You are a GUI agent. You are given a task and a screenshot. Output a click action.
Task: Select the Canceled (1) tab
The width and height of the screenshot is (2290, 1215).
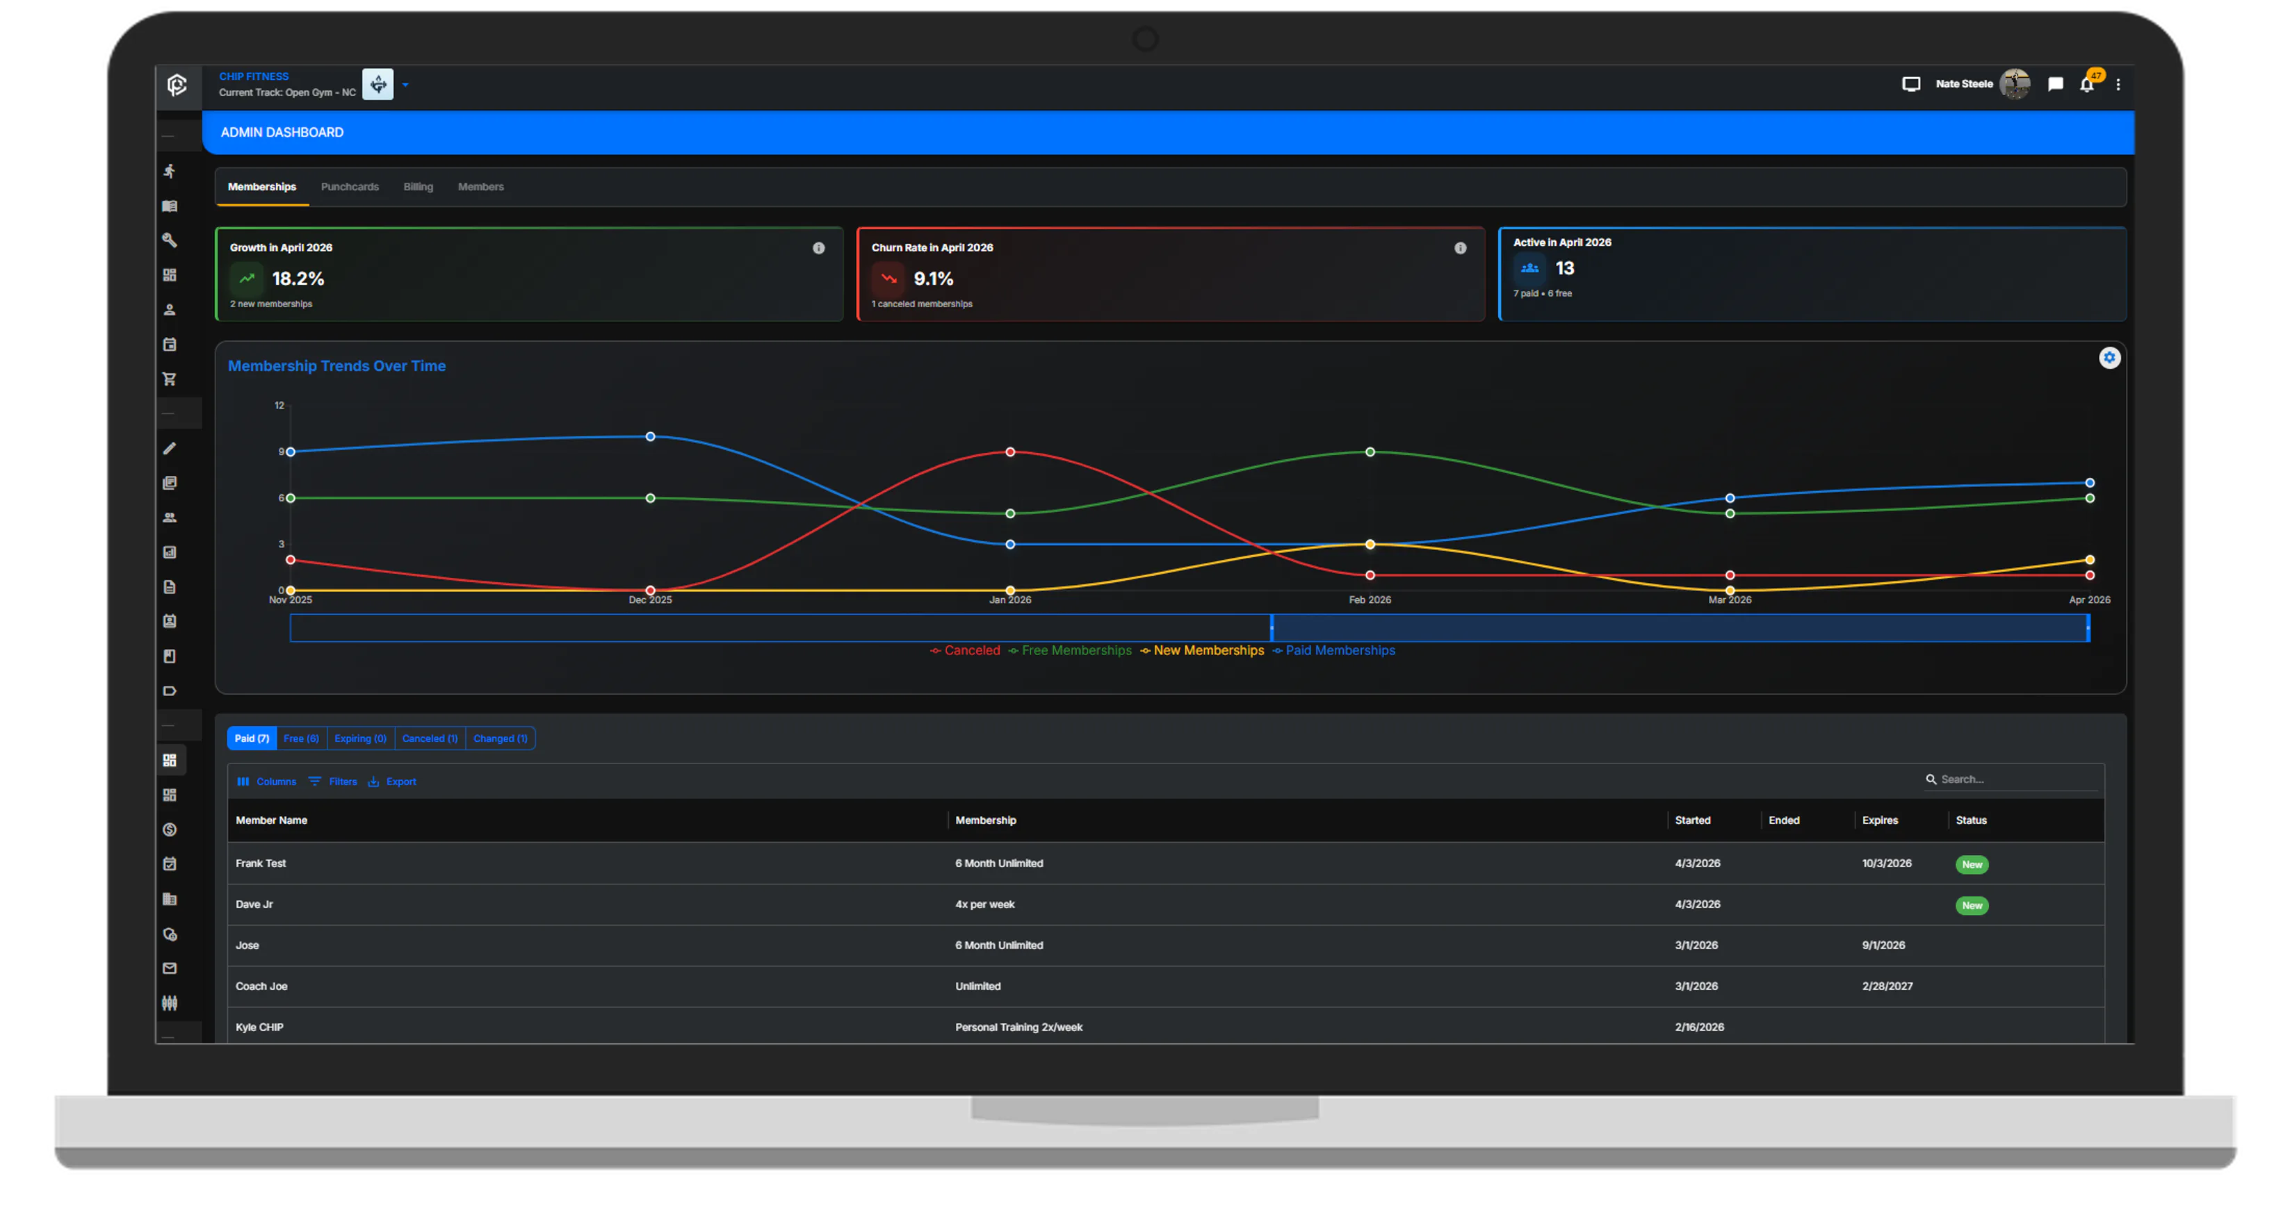(430, 739)
